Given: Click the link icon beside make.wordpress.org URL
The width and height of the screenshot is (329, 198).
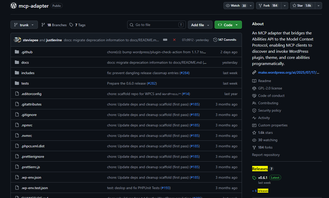Looking at the screenshot, I should [x=254, y=73].
